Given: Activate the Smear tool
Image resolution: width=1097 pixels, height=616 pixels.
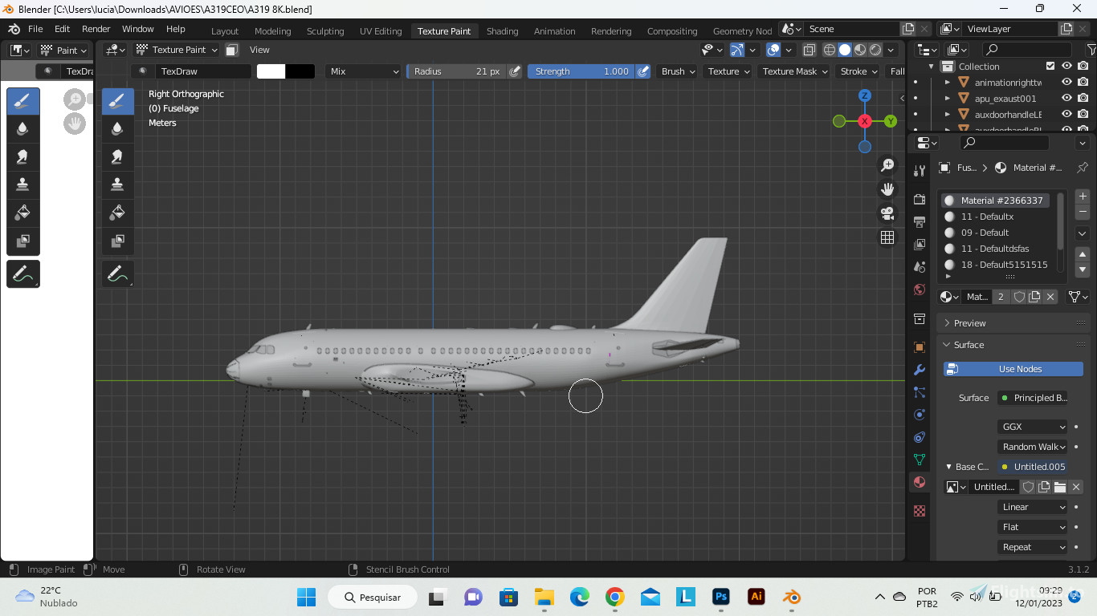Looking at the screenshot, I should (22, 156).
